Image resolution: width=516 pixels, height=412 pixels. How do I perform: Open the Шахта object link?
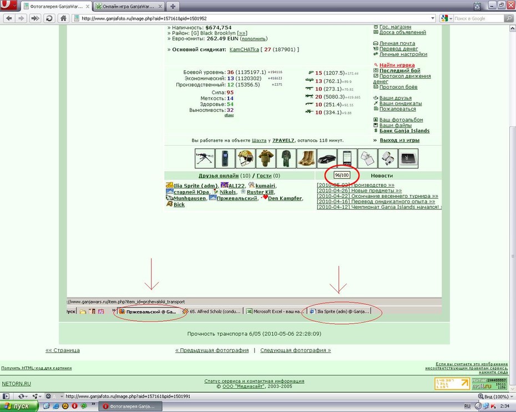pyautogui.click(x=259, y=140)
